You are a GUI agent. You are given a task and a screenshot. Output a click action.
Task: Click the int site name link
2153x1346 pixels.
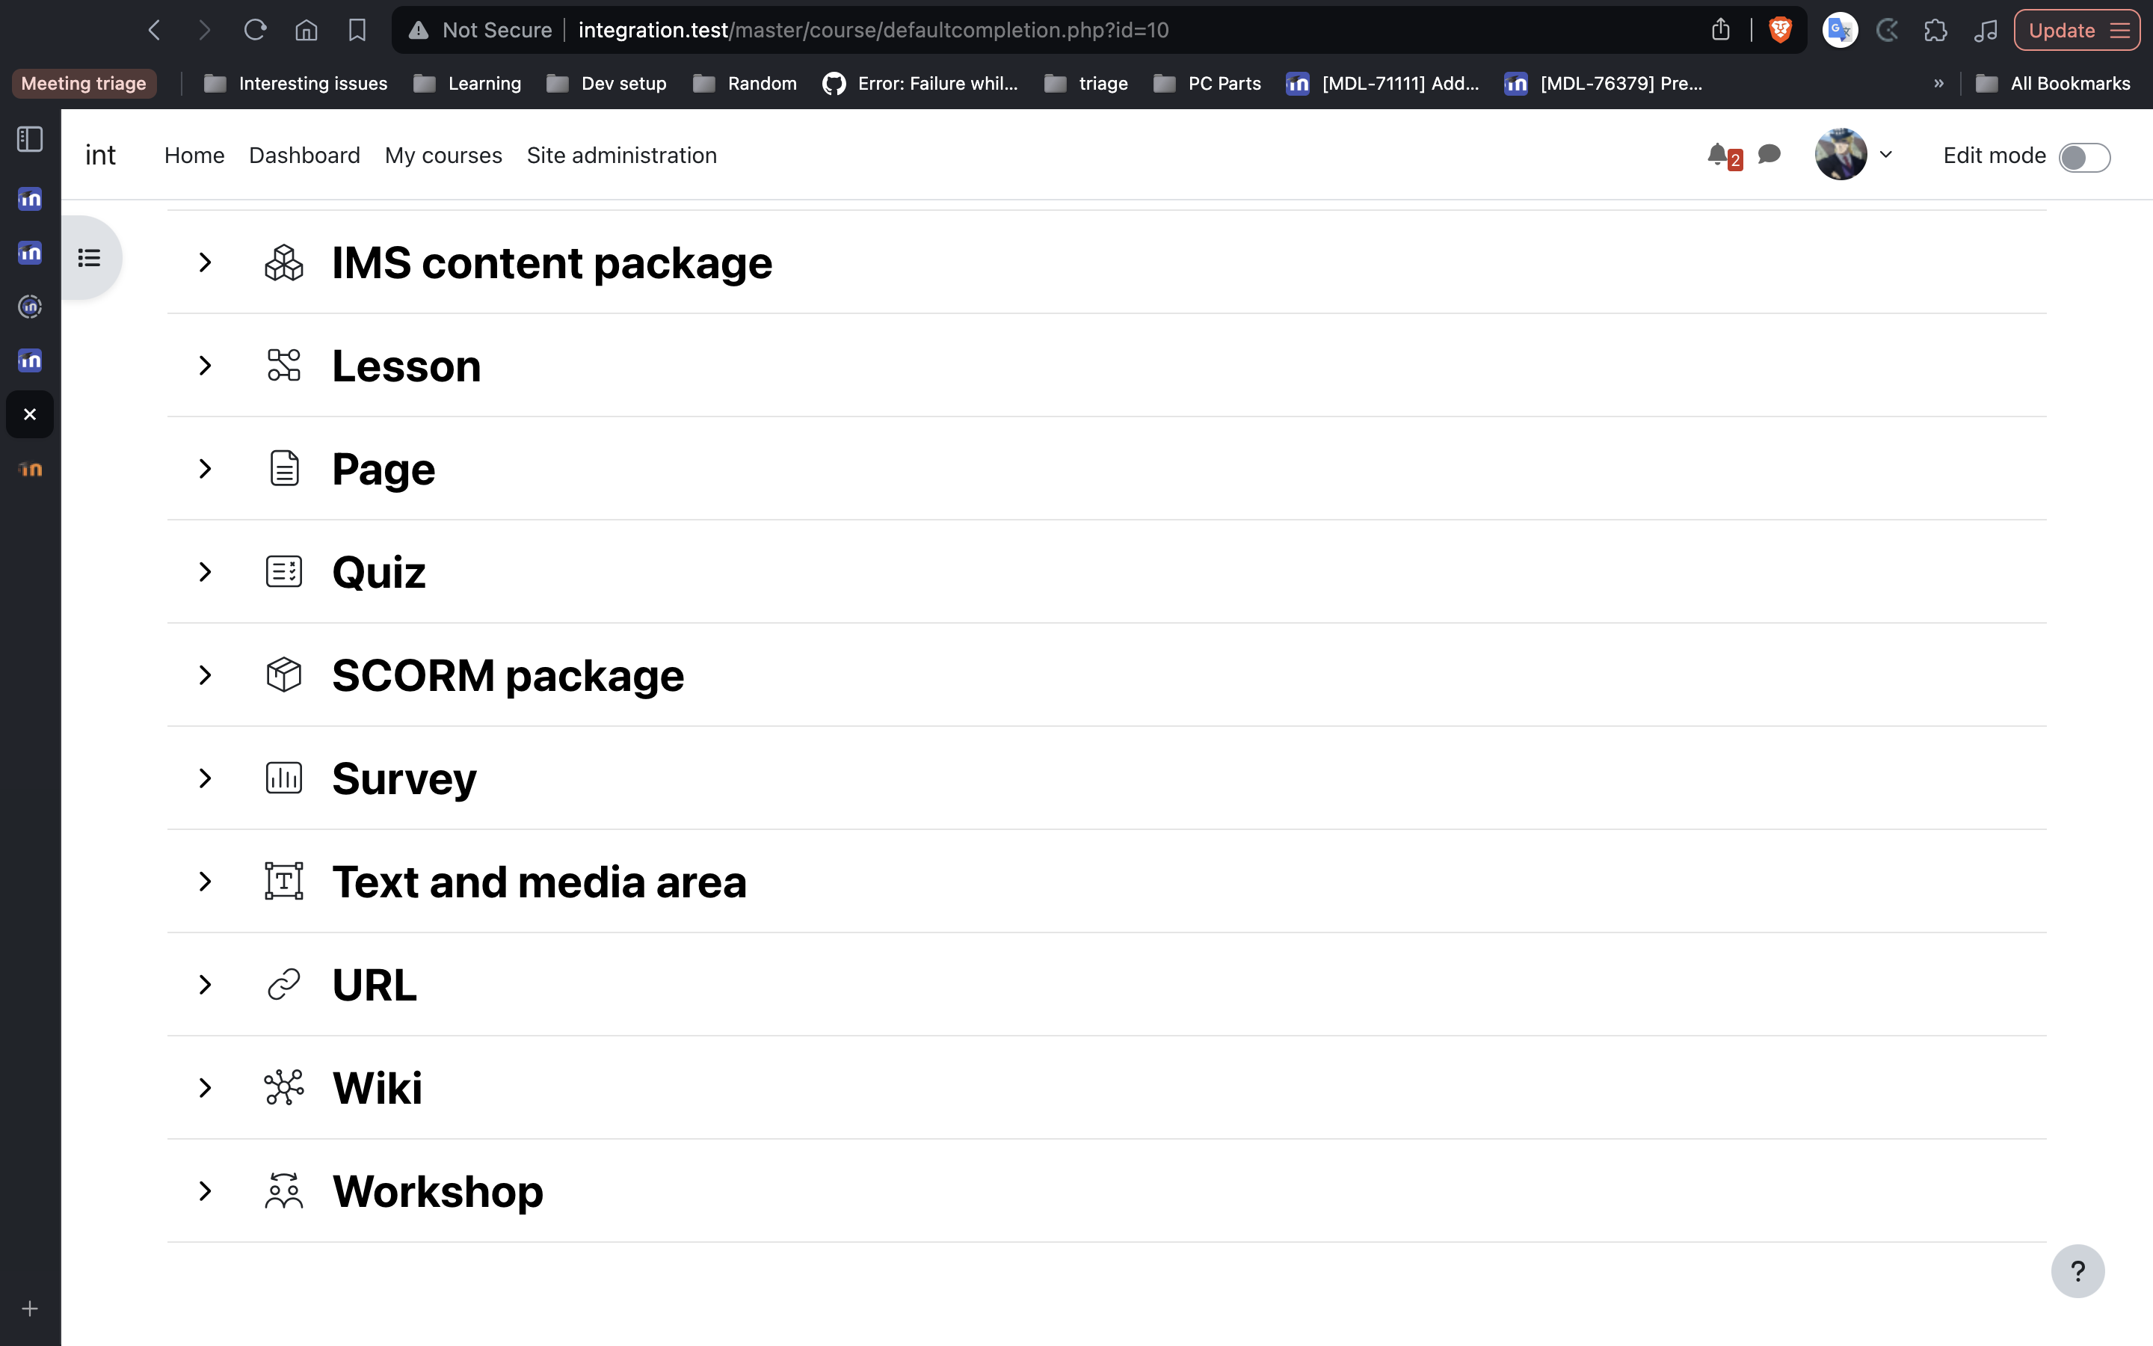100,156
